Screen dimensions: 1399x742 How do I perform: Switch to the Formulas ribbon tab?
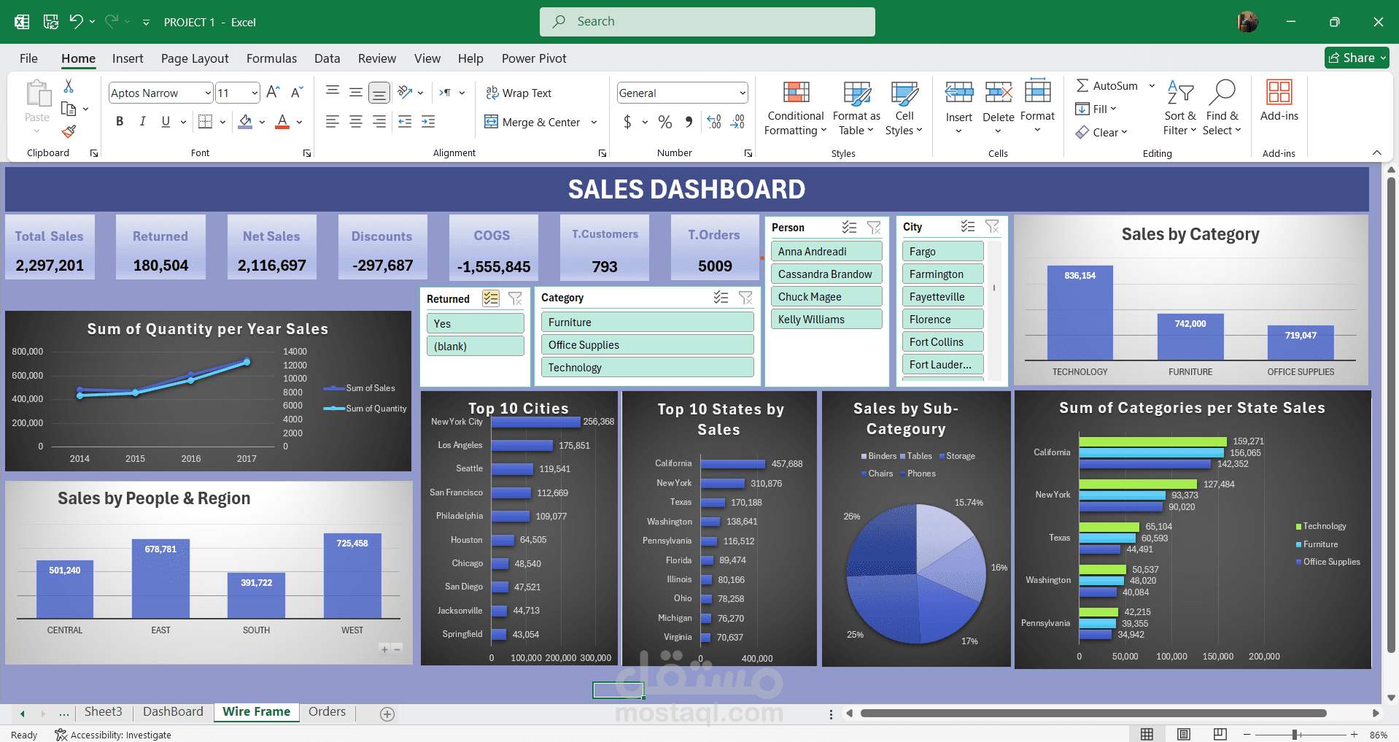point(271,58)
